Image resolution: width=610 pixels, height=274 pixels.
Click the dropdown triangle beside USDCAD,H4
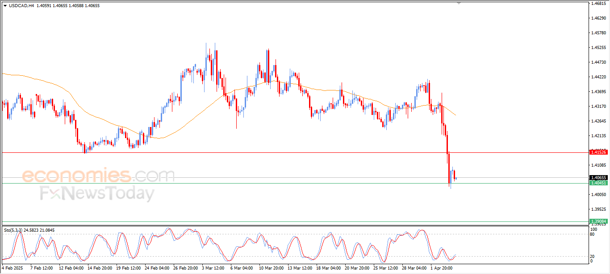[x=5, y=6]
